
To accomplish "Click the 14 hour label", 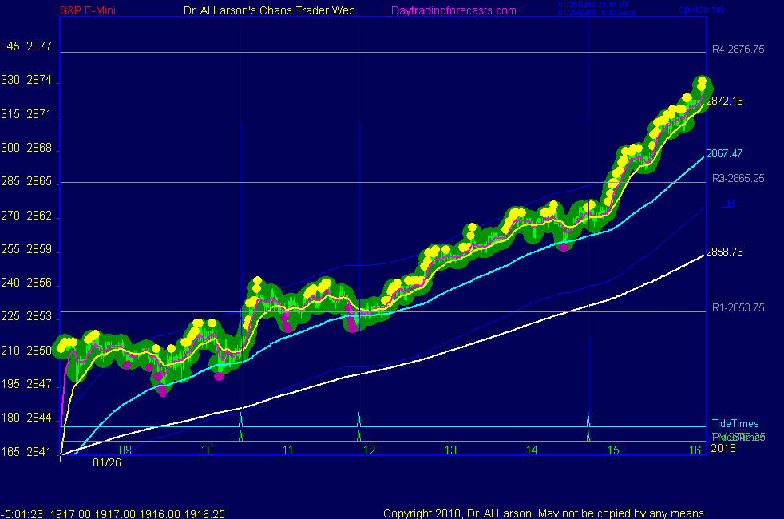I will coord(532,450).
